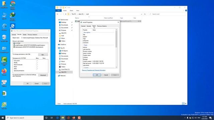
Task: Select Local Disk (C:) in navigation pane
Action: [x=65, y=70]
